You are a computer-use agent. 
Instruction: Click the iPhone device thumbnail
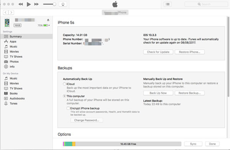[7, 23]
